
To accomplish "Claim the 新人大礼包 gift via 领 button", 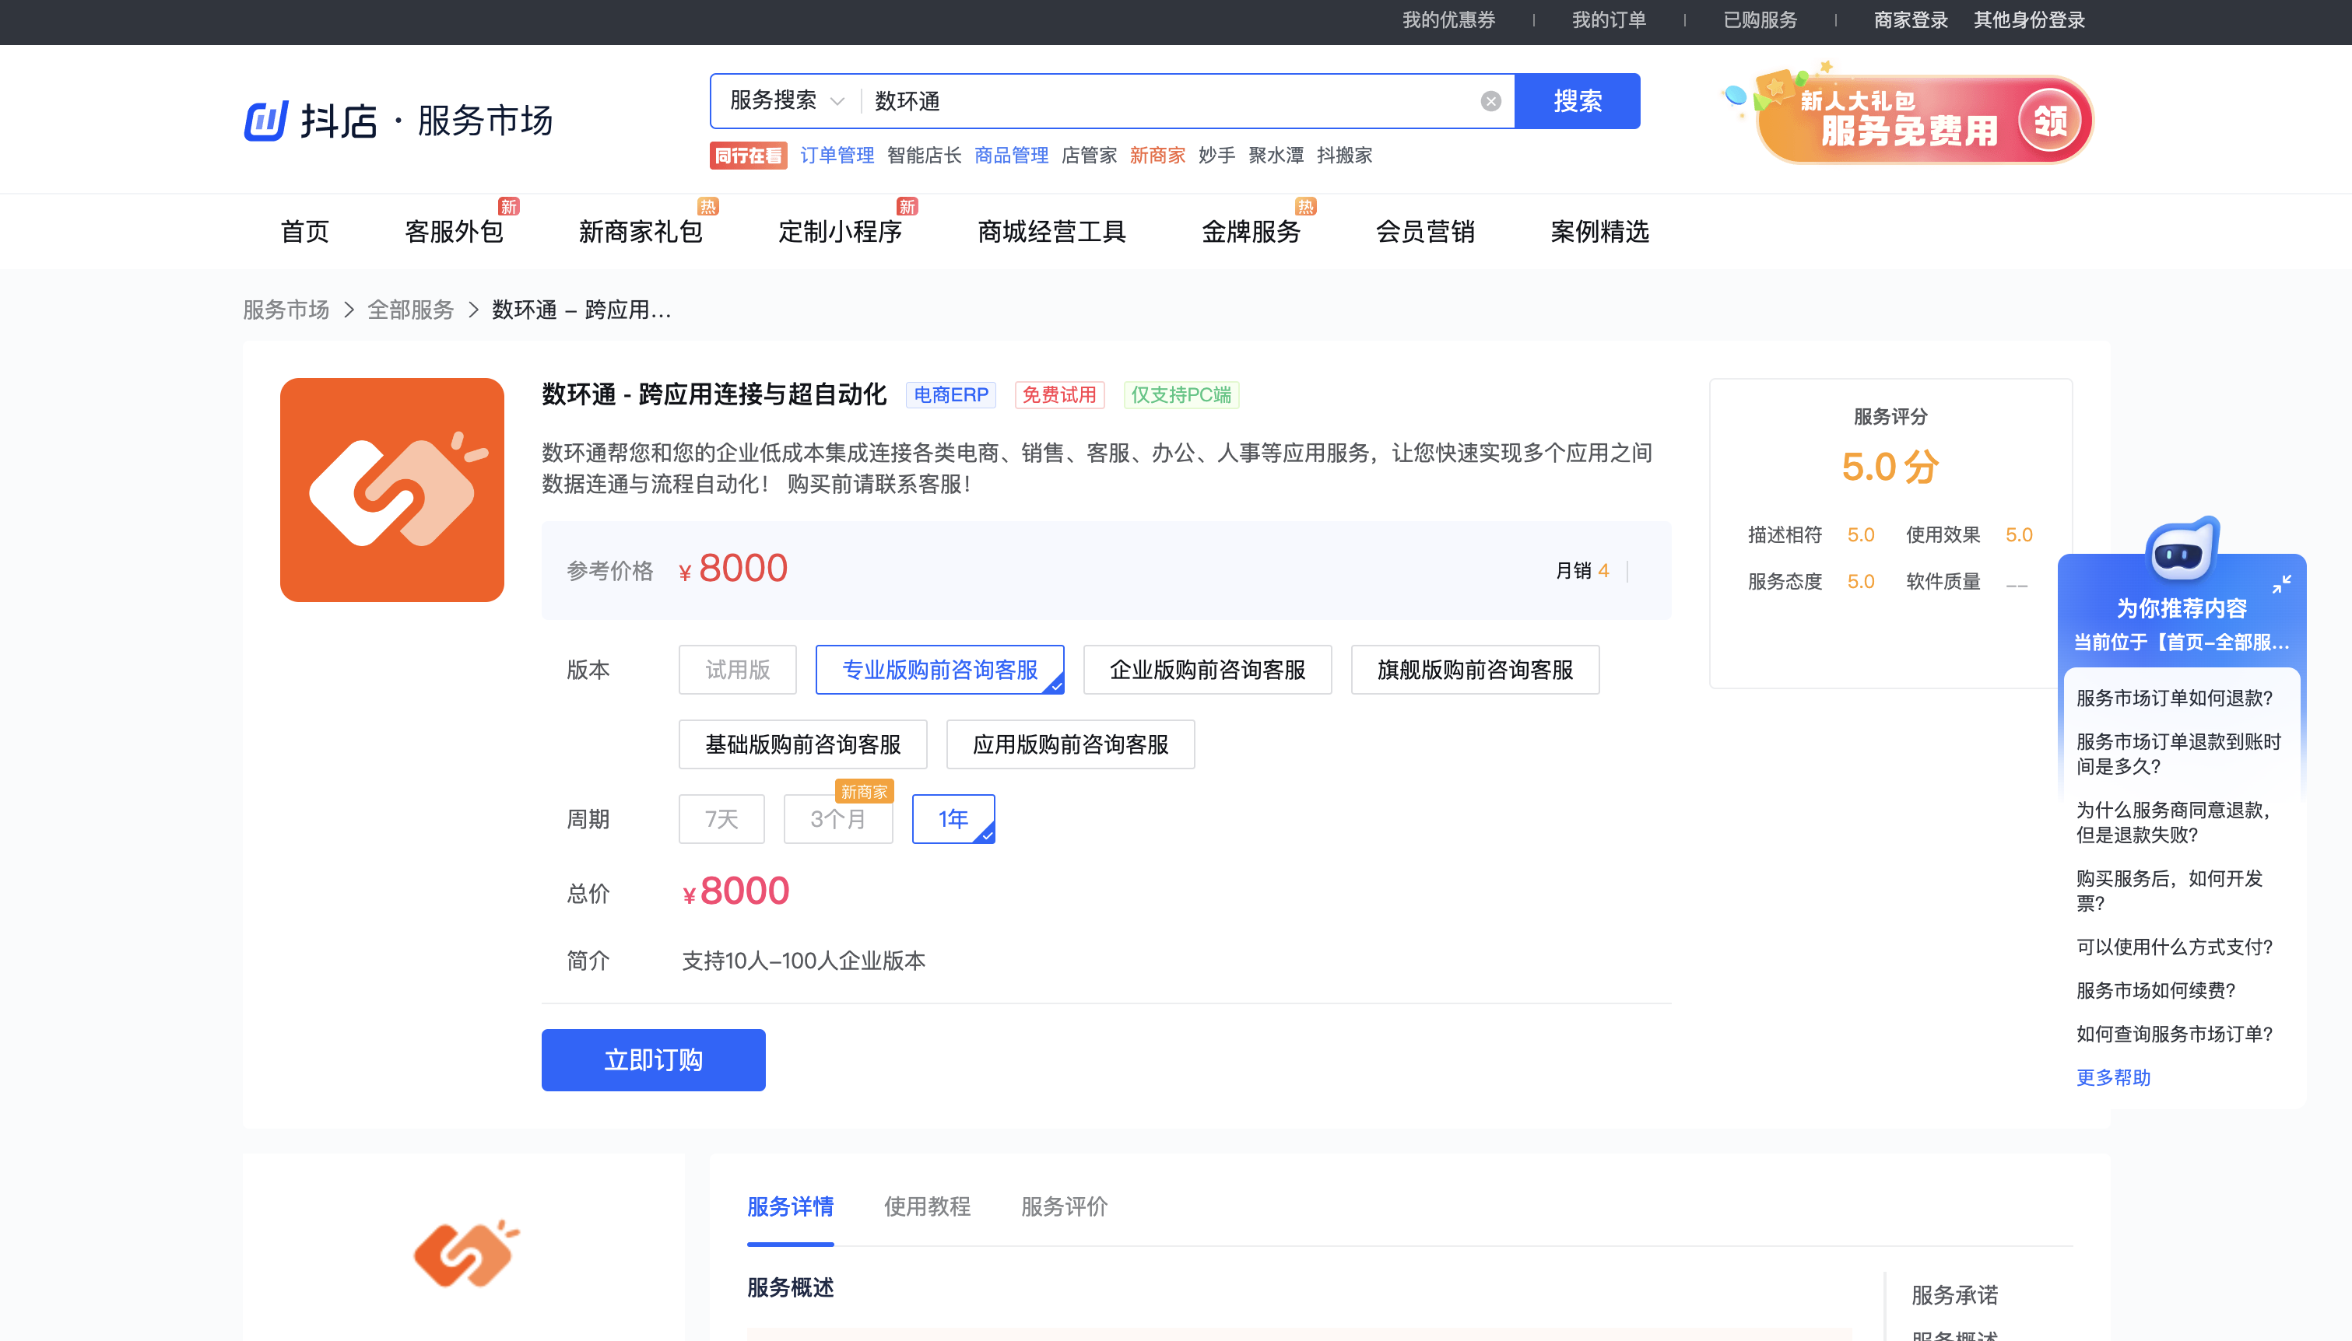I will pyautogui.click(x=2049, y=121).
